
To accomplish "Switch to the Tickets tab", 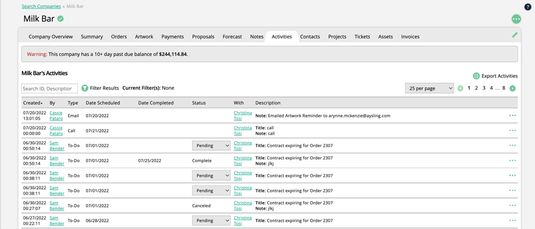I will (362, 37).
